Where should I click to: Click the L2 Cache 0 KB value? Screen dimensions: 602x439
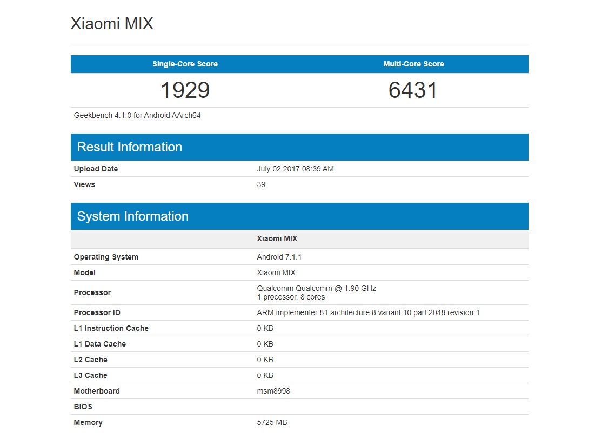click(265, 360)
